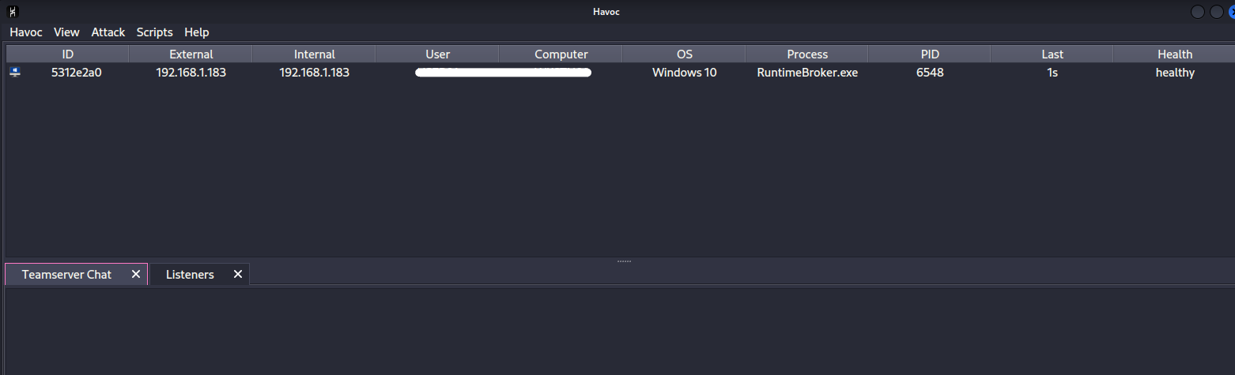Sort by Computer column header

pyautogui.click(x=561, y=54)
